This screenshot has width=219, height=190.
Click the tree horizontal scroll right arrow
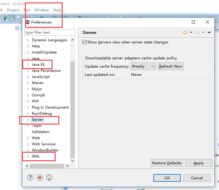pos(68,166)
